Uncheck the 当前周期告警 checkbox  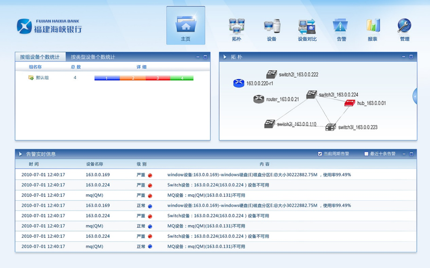320,154
